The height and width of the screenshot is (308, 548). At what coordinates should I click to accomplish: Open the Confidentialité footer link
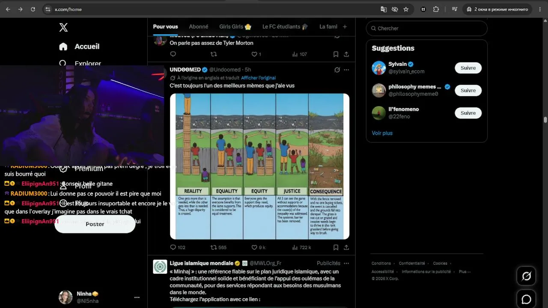click(x=412, y=264)
